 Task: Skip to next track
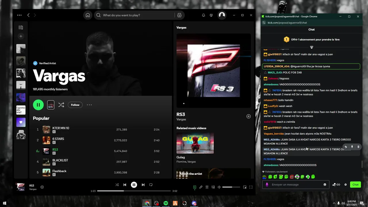click(x=143, y=185)
